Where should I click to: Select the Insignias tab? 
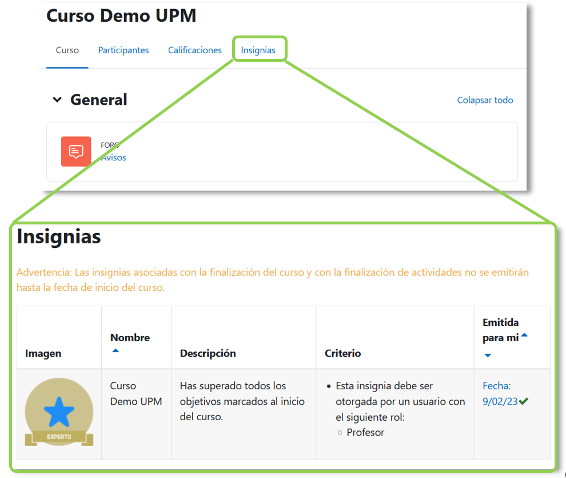tap(258, 50)
